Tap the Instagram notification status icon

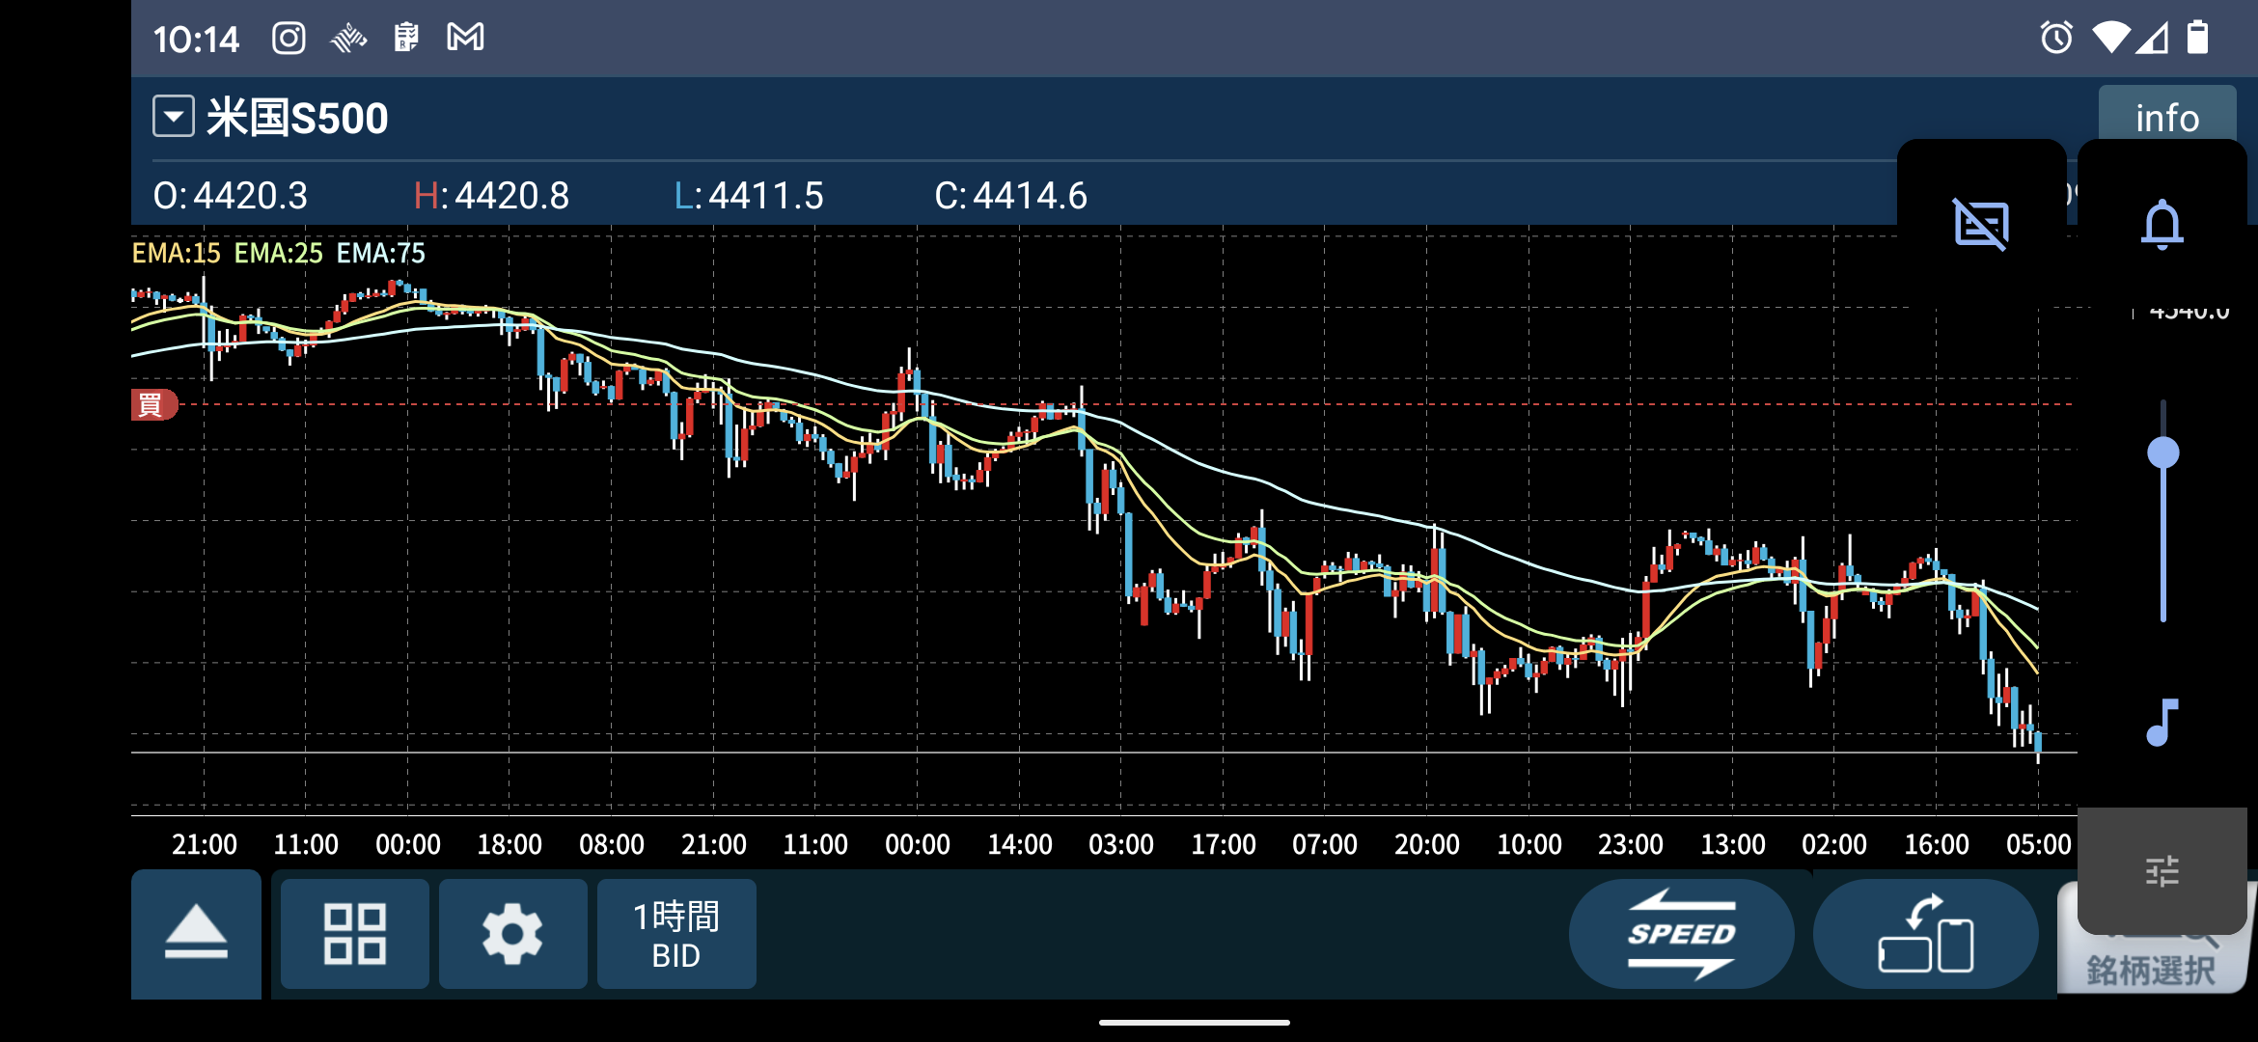(x=289, y=39)
